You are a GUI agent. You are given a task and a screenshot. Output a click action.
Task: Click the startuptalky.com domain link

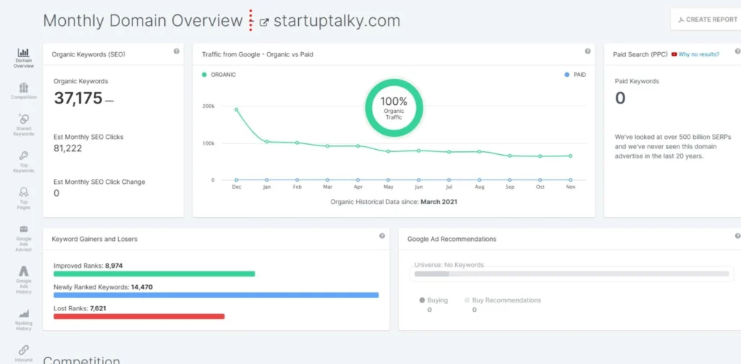point(336,21)
